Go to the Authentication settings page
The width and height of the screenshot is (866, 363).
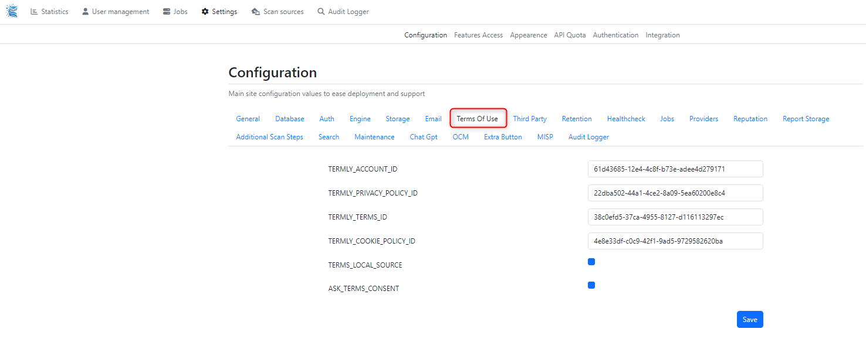615,35
